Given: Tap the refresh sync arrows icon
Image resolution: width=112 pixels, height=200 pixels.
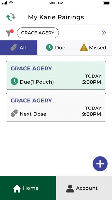Looking at the screenshot, I should click(x=11, y=17).
